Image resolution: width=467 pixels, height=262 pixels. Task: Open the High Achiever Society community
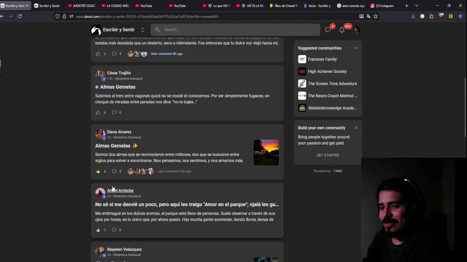click(328, 72)
